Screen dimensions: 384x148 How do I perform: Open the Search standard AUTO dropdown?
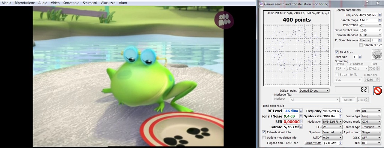pyautogui.click(x=370, y=35)
